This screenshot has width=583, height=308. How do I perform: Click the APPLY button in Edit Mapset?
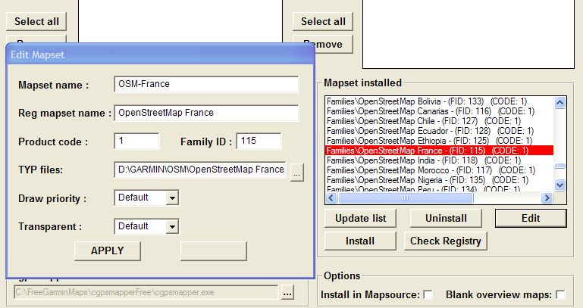tap(108, 250)
